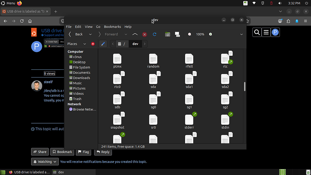Click the dev path bar button
The height and width of the screenshot is (175, 311).
[135, 44]
